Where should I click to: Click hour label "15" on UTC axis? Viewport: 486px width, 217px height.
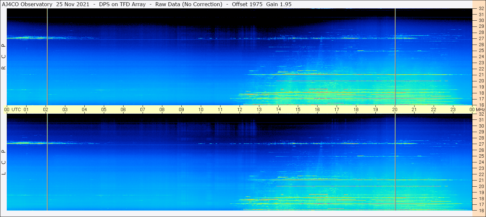(298, 109)
